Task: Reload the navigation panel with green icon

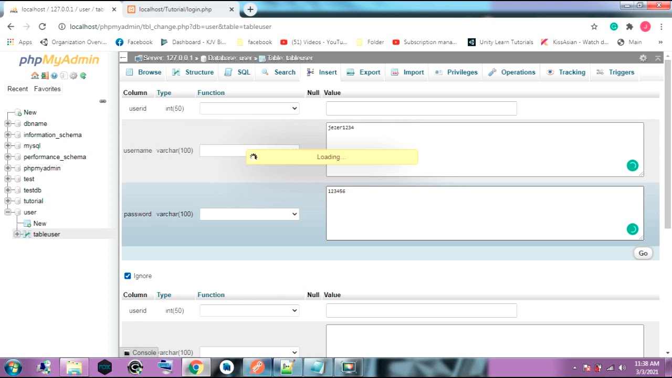Action: [x=83, y=76]
